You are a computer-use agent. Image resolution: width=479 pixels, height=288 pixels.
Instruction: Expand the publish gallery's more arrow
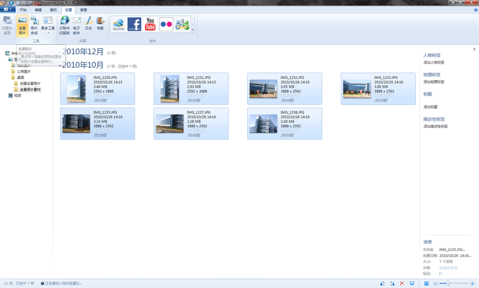click(193, 30)
